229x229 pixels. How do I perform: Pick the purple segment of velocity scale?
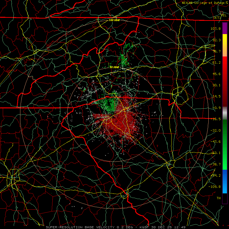point(225,28)
